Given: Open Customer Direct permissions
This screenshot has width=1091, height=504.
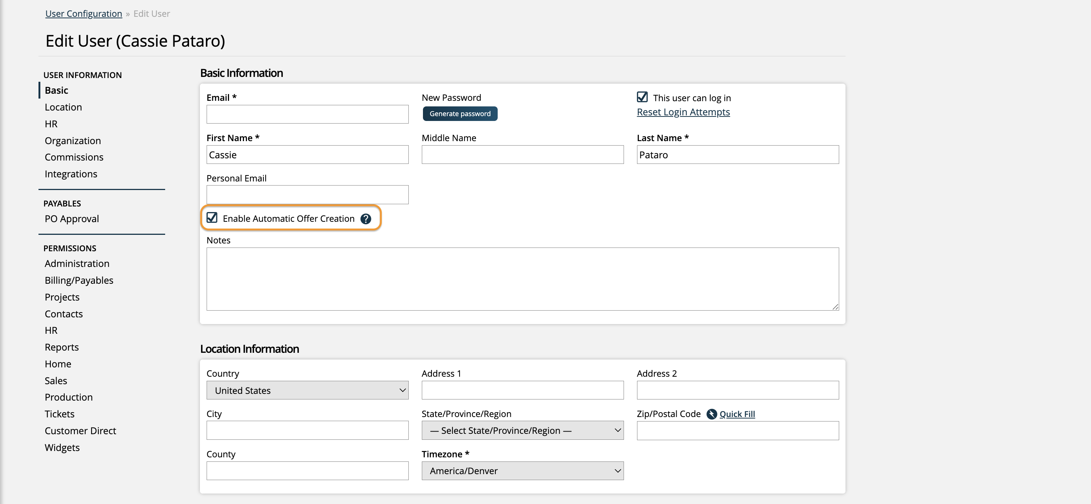Looking at the screenshot, I should click(x=80, y=431).
